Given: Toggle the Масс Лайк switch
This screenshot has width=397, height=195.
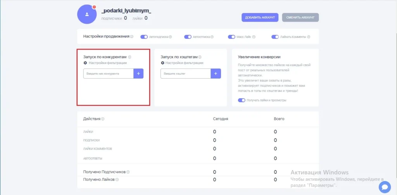Looking at the screenshot, I should click(x=232, y=37).
